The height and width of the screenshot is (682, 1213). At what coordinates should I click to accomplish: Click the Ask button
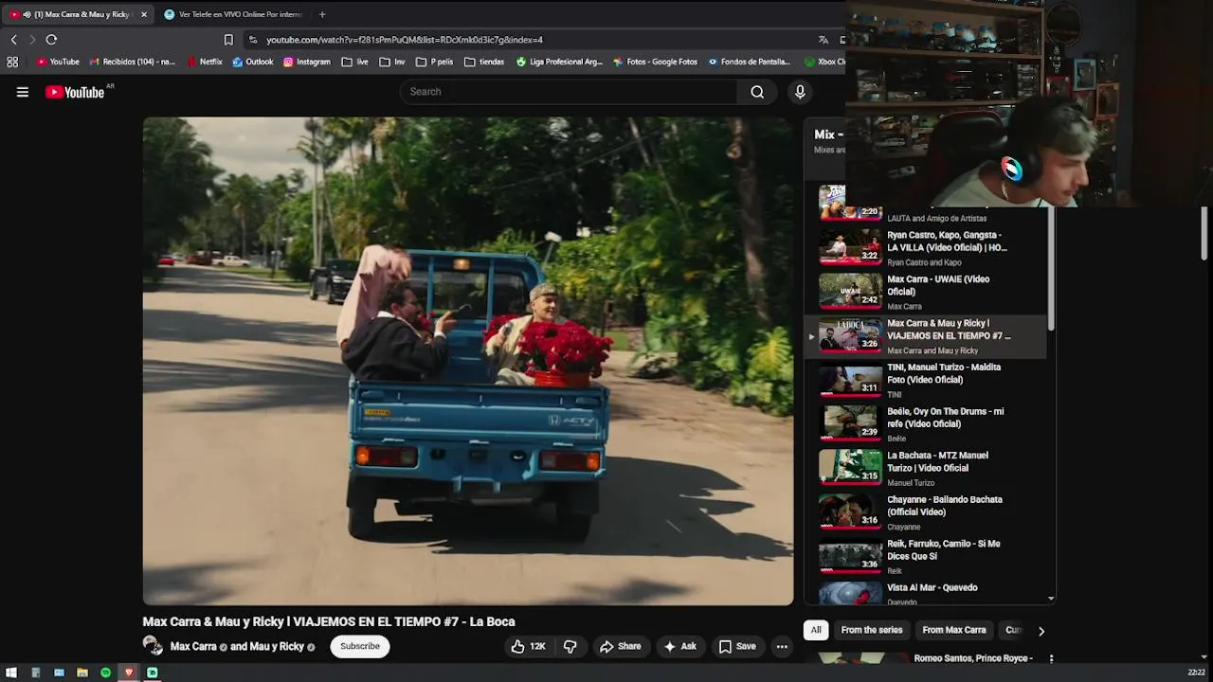pyautogui.click(x=680, y=646)
